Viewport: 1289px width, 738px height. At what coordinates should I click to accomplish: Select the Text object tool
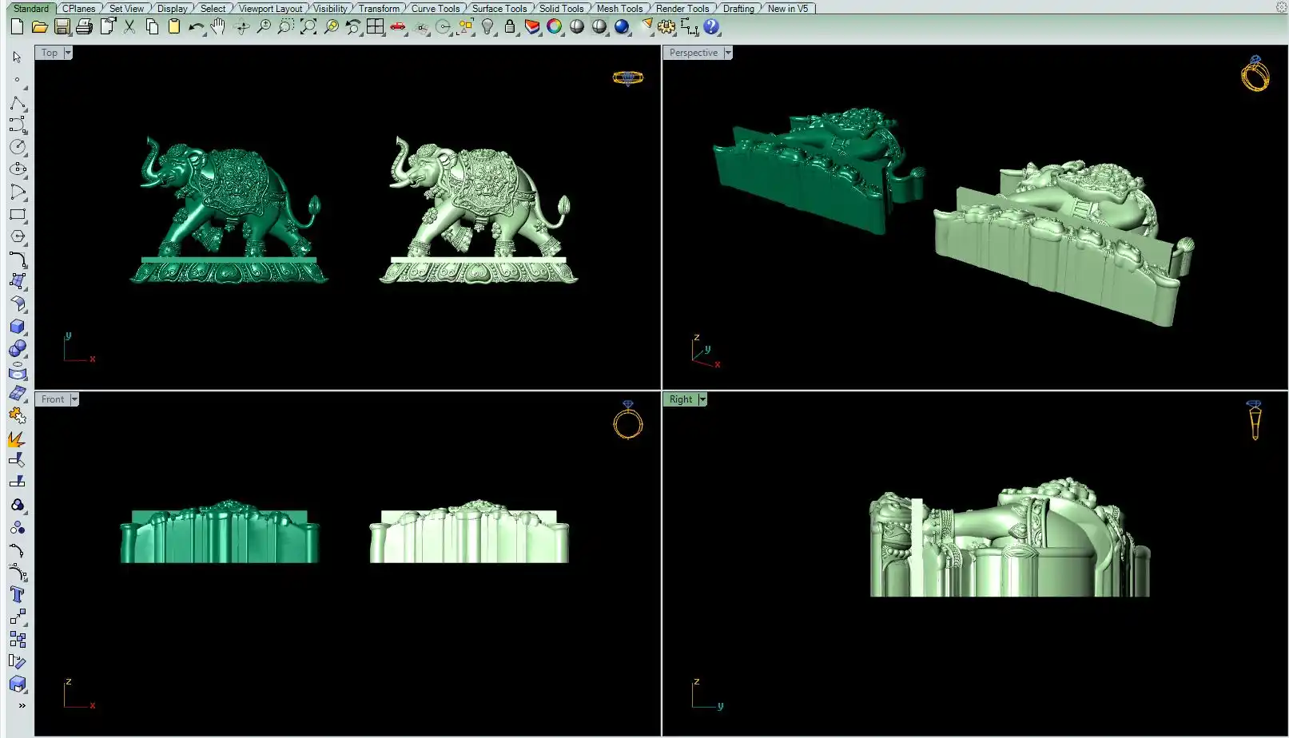pyautogui.click(x=18, y=594)
